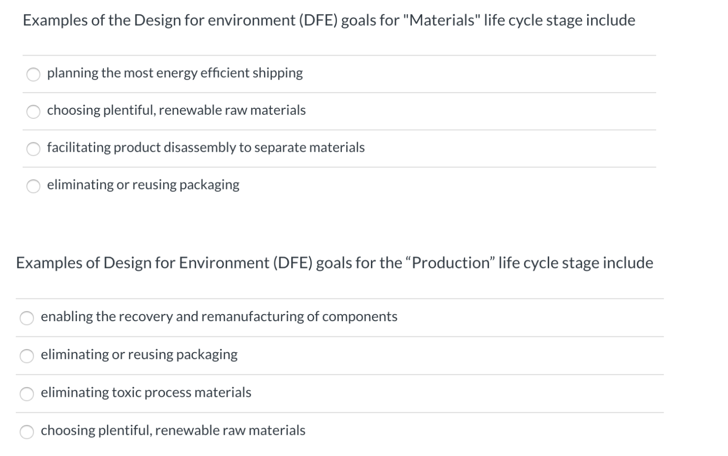Click text "facilitating product disassembly to separate materials"
Viewport: 728px width, 456px height.
coord(205,147)
